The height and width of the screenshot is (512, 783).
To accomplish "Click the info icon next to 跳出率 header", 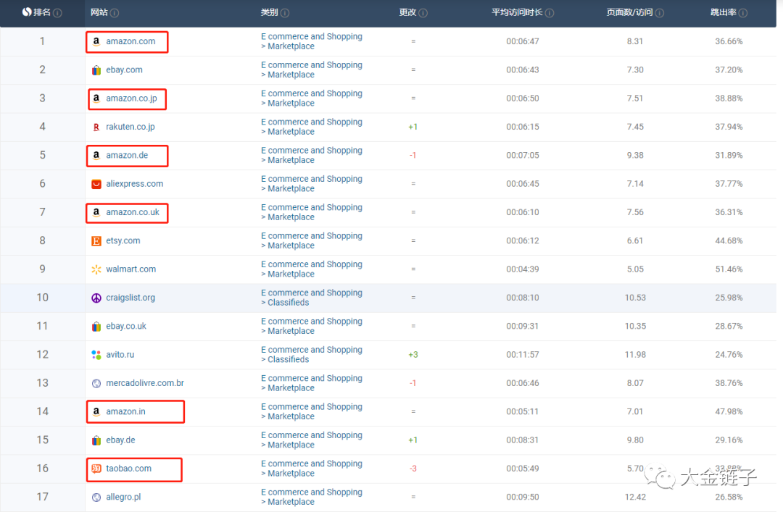I will point(743,13).
